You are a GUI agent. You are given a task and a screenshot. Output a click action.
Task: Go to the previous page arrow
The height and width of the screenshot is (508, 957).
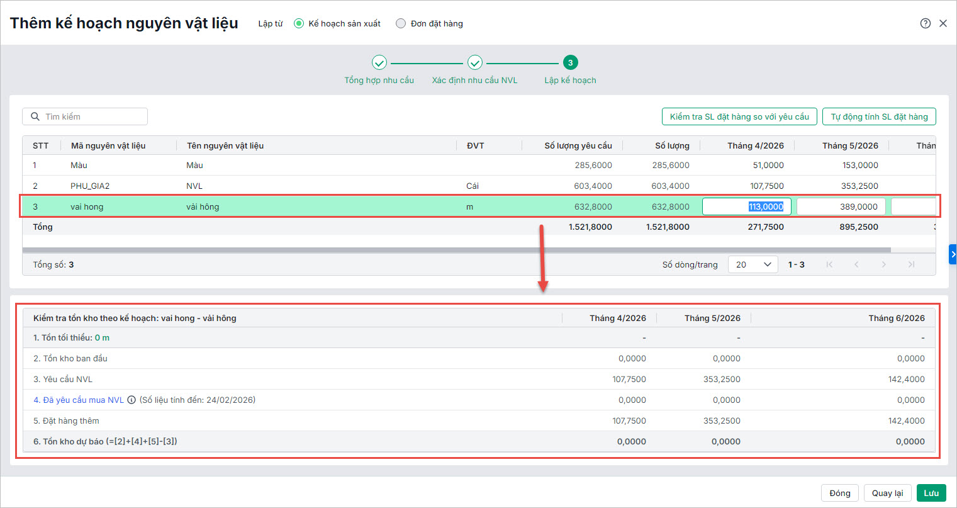pyautogui.click(x=856, y=264)
